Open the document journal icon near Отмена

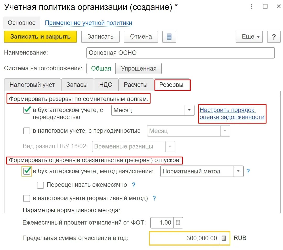click(x=169, y=37)
